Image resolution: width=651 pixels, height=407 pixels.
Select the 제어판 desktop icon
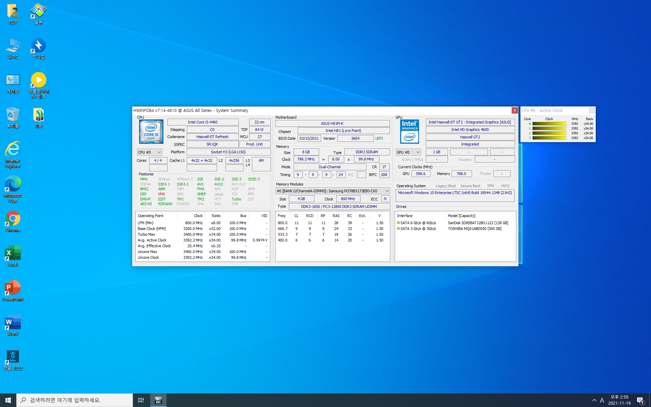13,83
